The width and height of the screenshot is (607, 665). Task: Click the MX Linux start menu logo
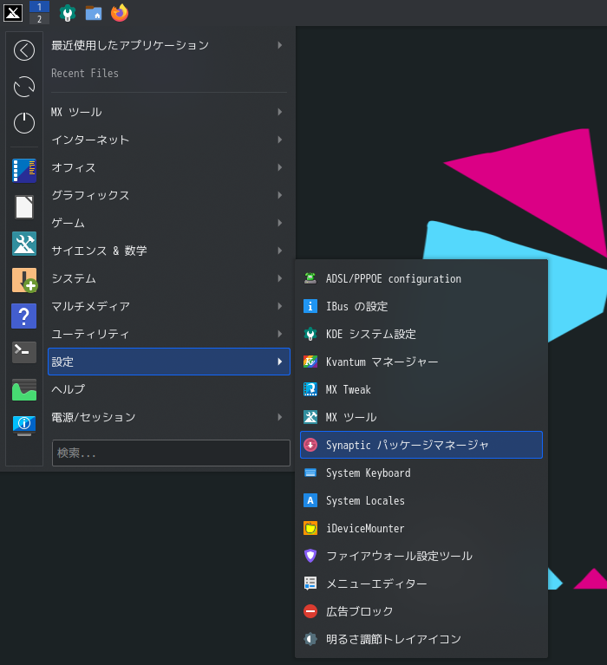pyautogui.click(x=13, y=13)
